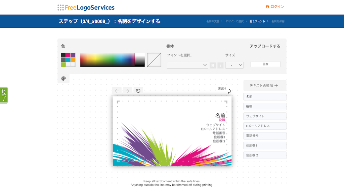Pick the magenta color swatch
The width and height of the screenshot is (344, 188).
(x=68, y=55)
